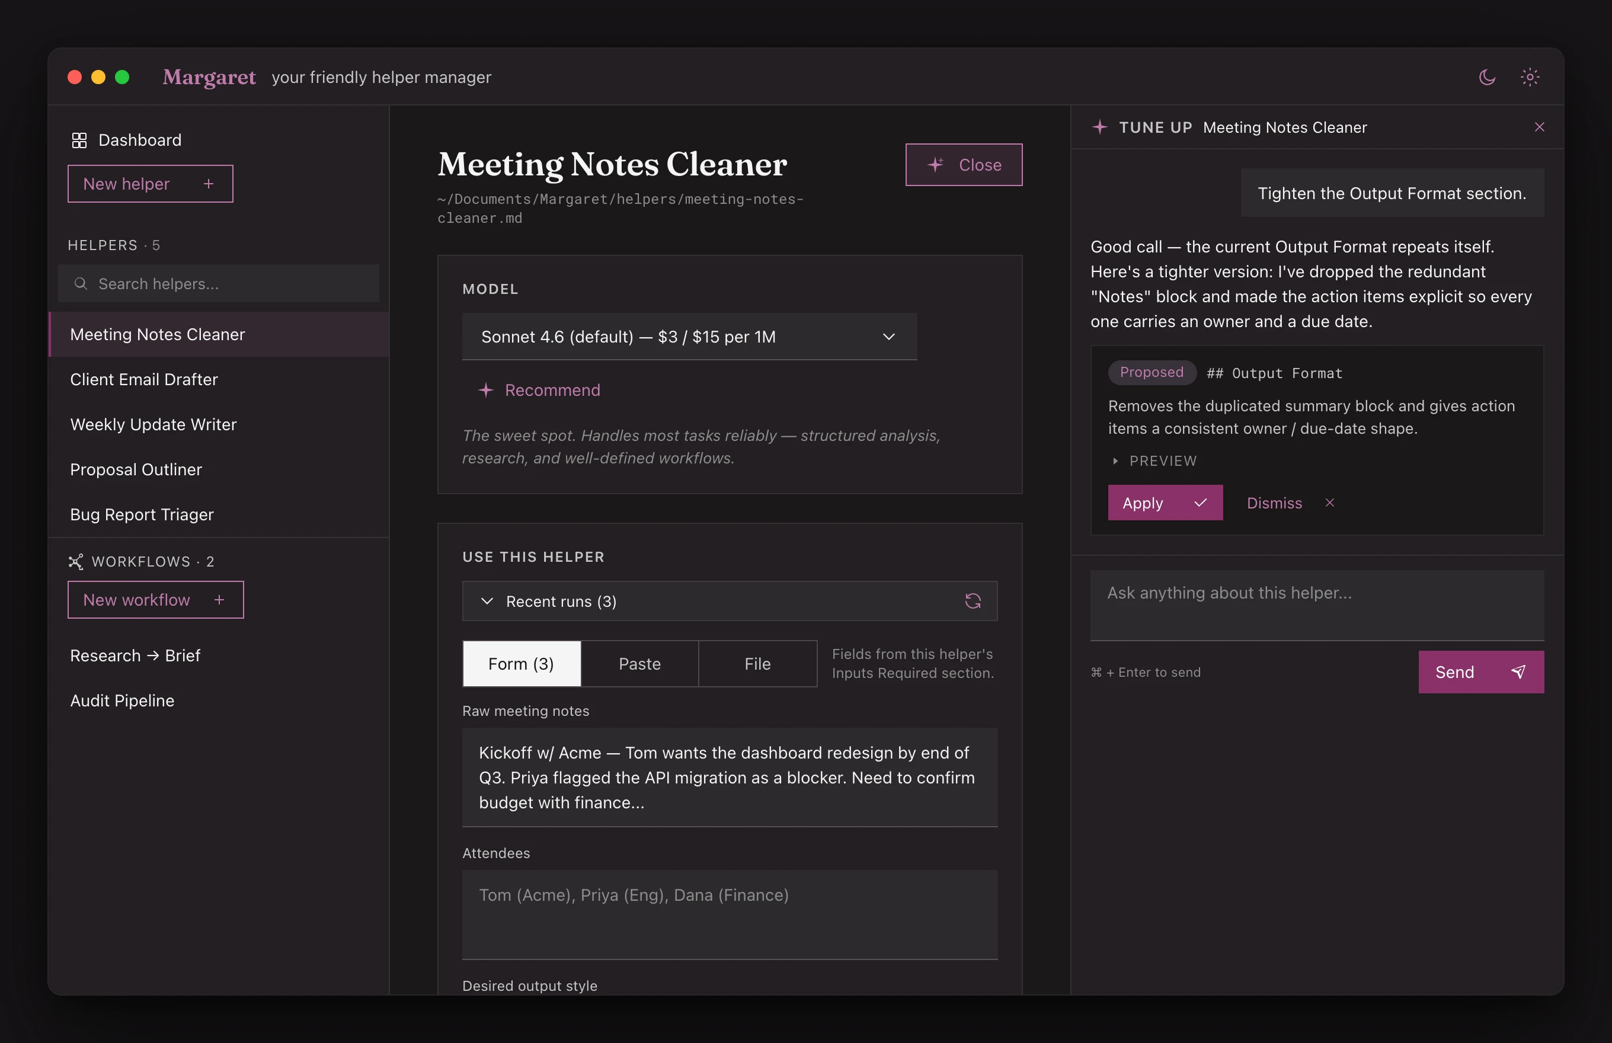Screen dimensions: 1612x1043
Task: Switch to the Paste tab
Action: click(639, 664)
